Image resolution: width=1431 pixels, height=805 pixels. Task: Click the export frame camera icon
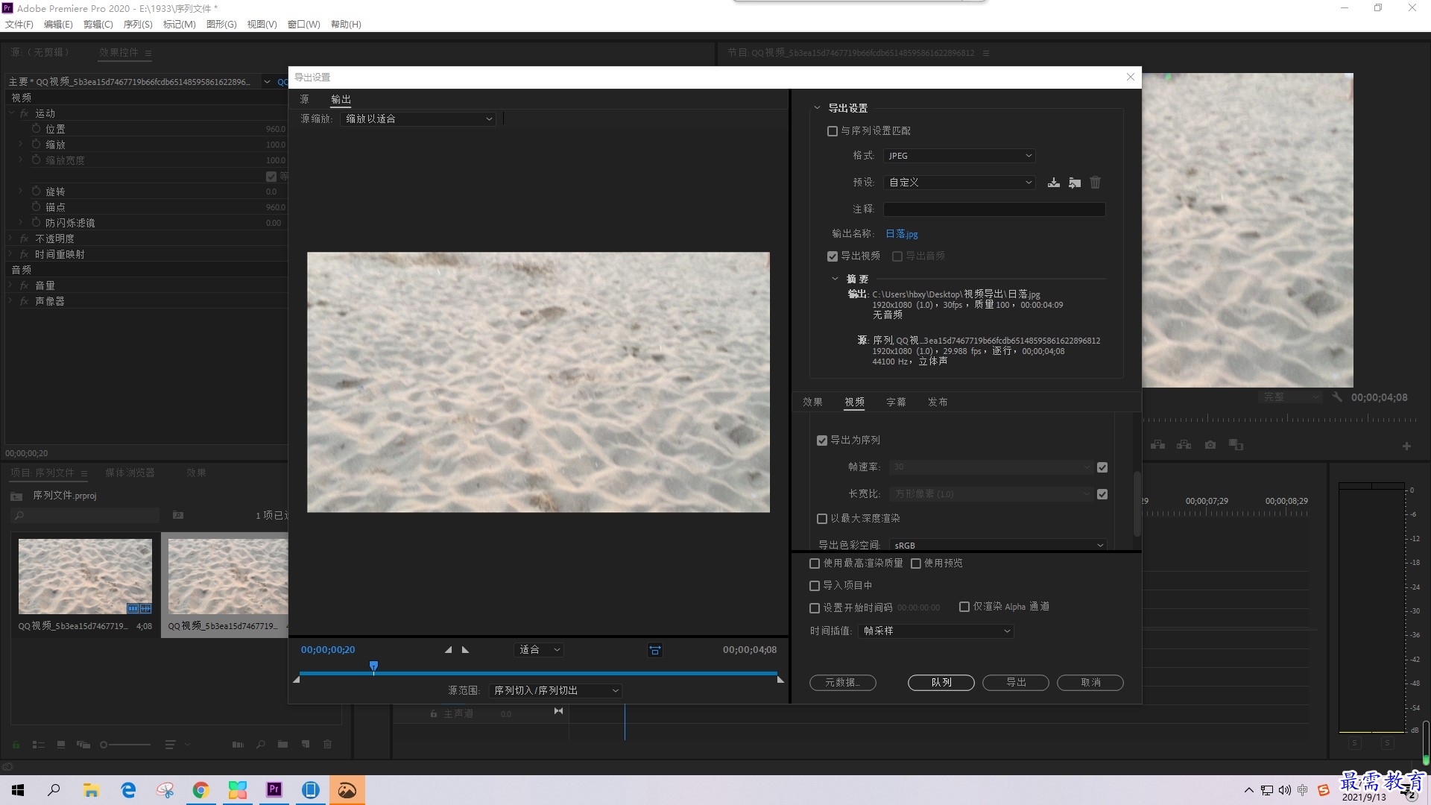tap(1210, 445)
